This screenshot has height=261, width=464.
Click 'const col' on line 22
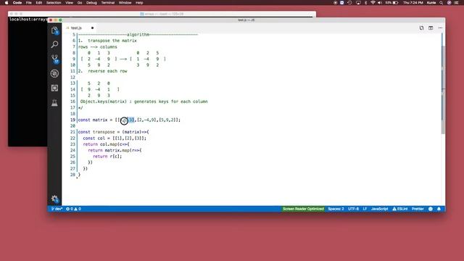(94, 138)
